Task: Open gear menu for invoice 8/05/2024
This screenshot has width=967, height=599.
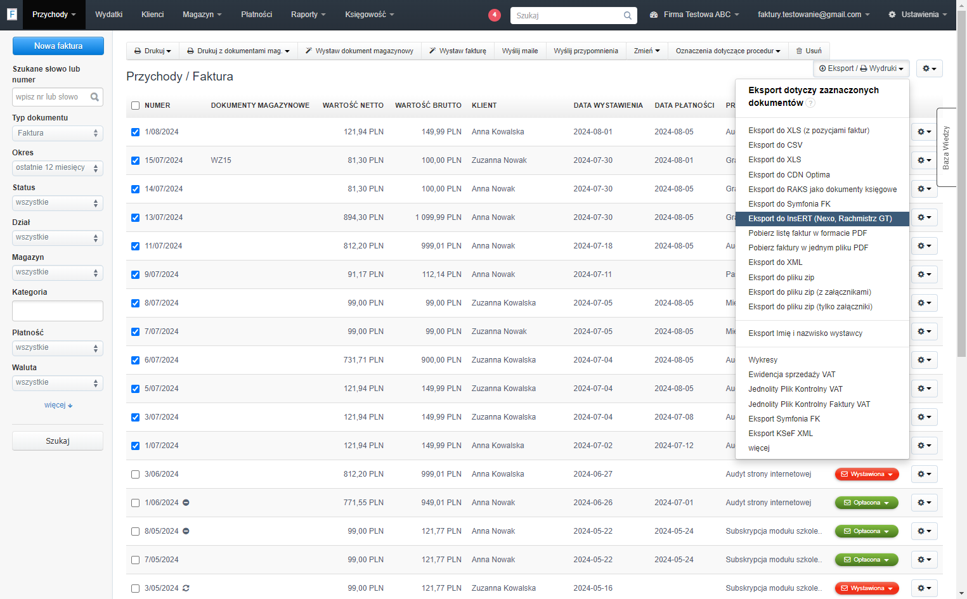Action: tap(924, 531)
